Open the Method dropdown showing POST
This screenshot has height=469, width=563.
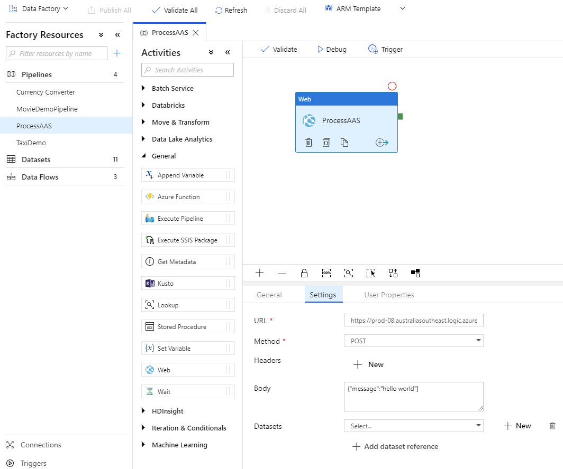[x=413, y=341]
